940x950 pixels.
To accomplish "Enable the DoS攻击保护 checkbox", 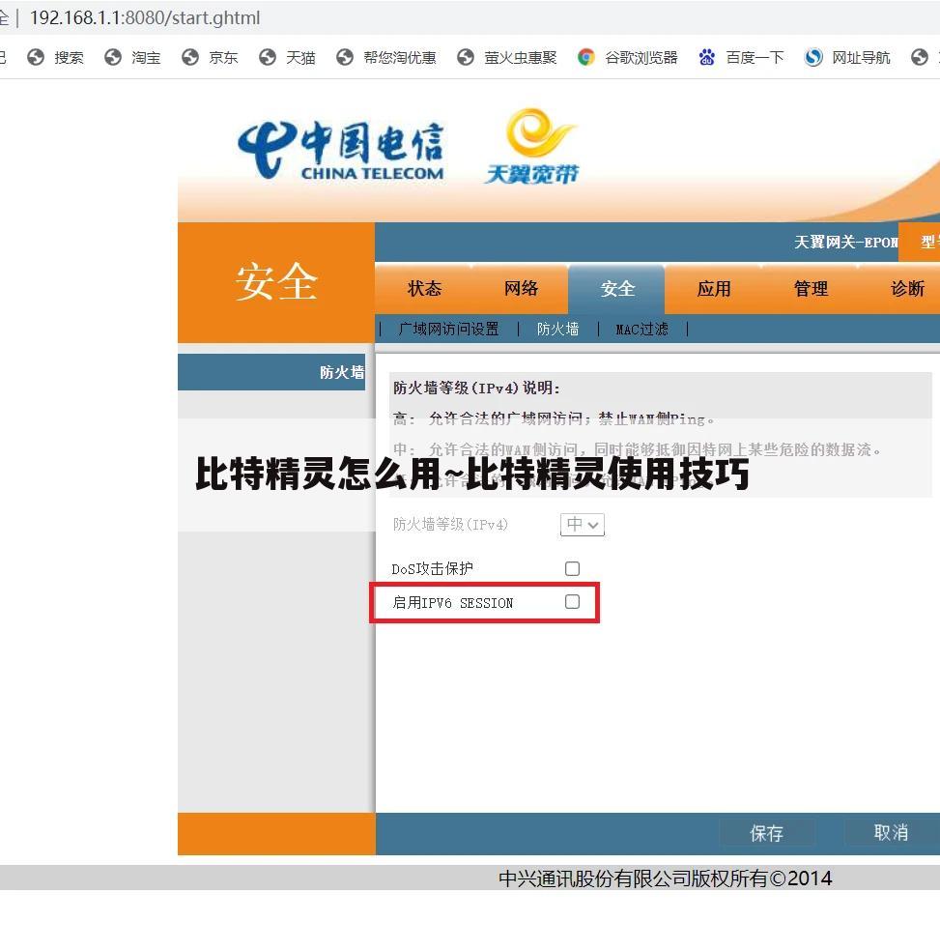I will point(572,568).
